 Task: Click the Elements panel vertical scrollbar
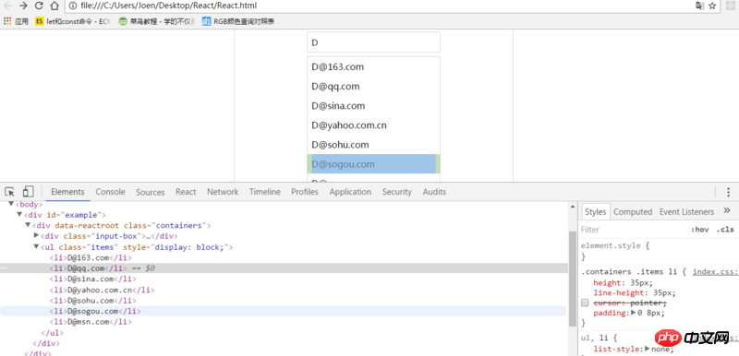click(573, 279)
